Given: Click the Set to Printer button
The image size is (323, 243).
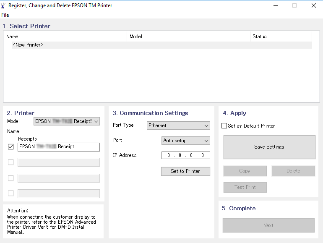Looking at the screenshot, I should (x=185, y=171).
